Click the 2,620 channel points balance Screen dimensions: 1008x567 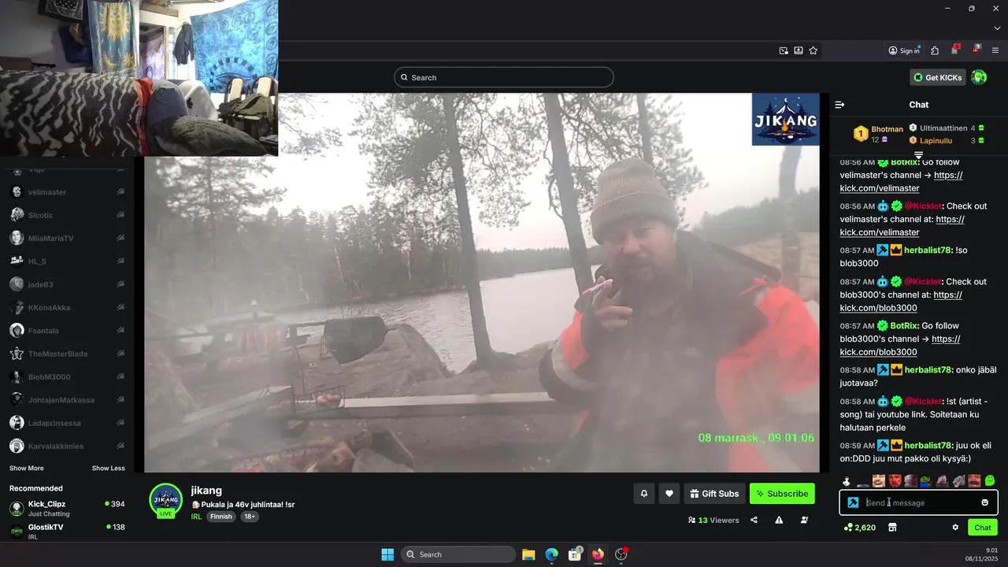pyautogui.click(x=860, y=528)
